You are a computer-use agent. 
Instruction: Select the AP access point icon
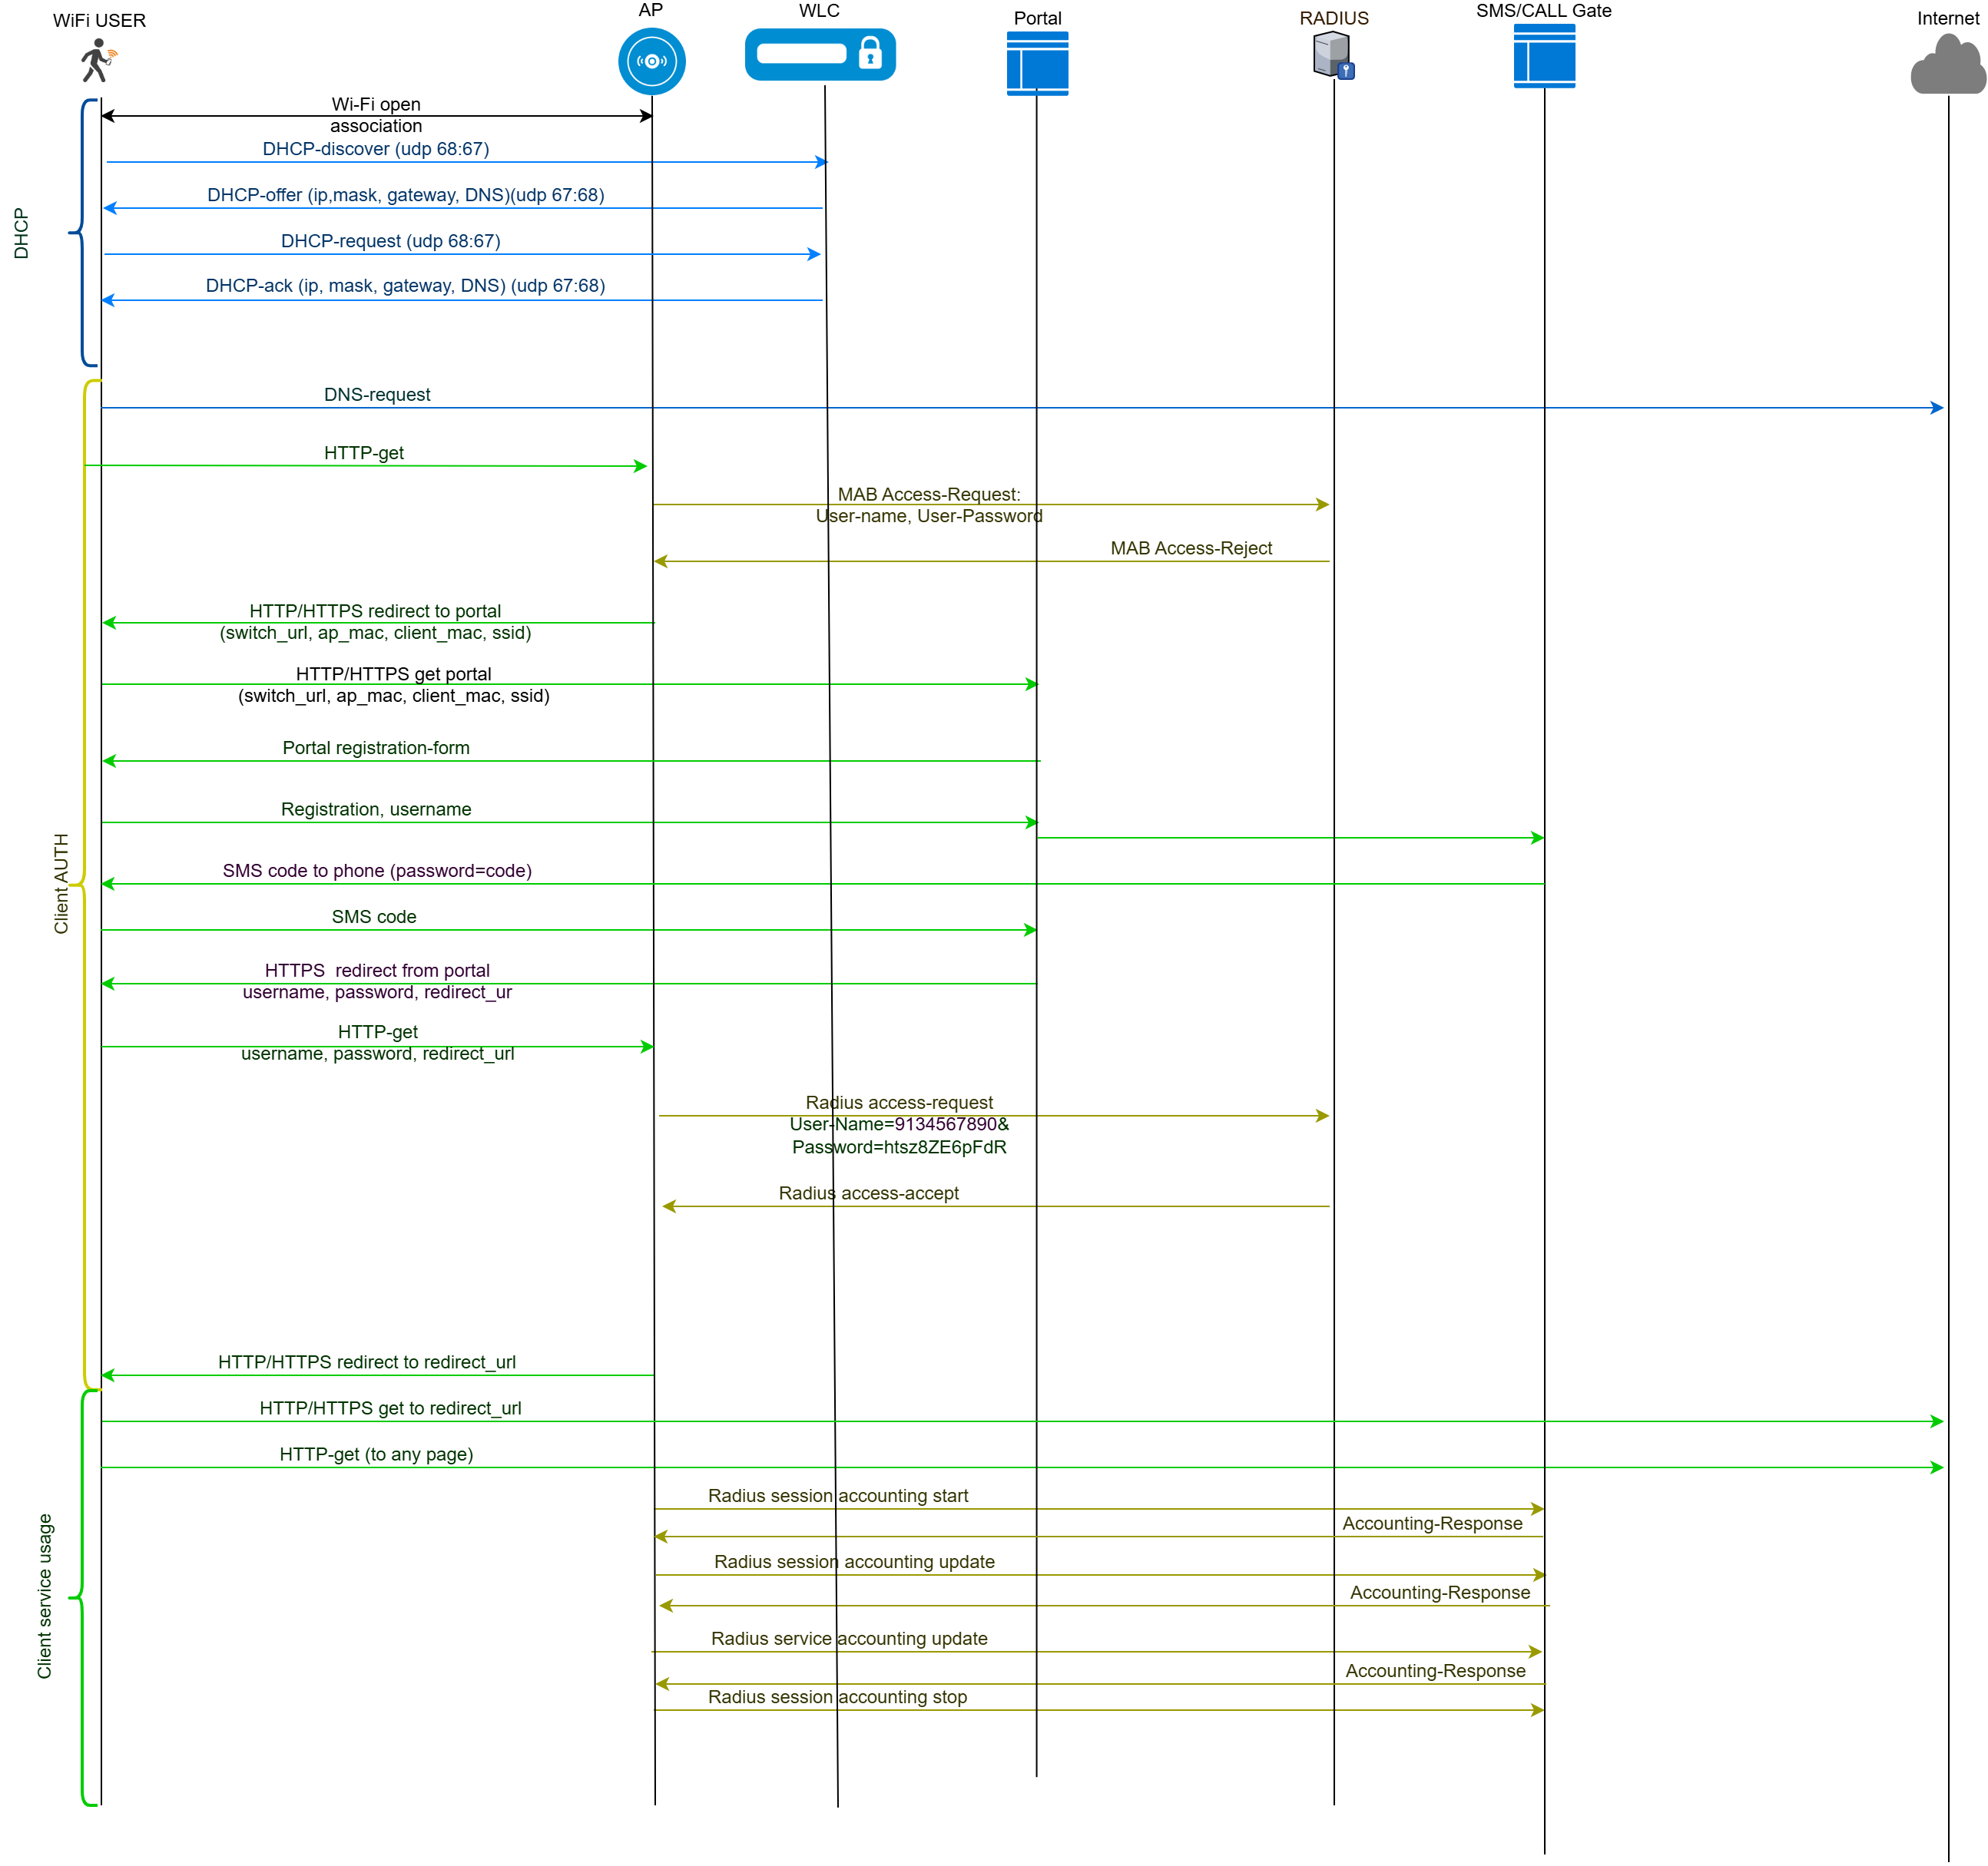coord(651,61)
